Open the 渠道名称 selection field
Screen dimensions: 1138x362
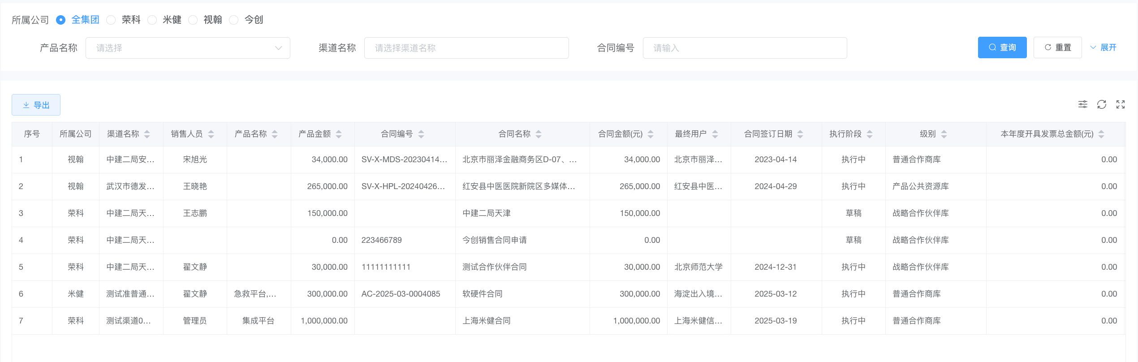[466, 48]
